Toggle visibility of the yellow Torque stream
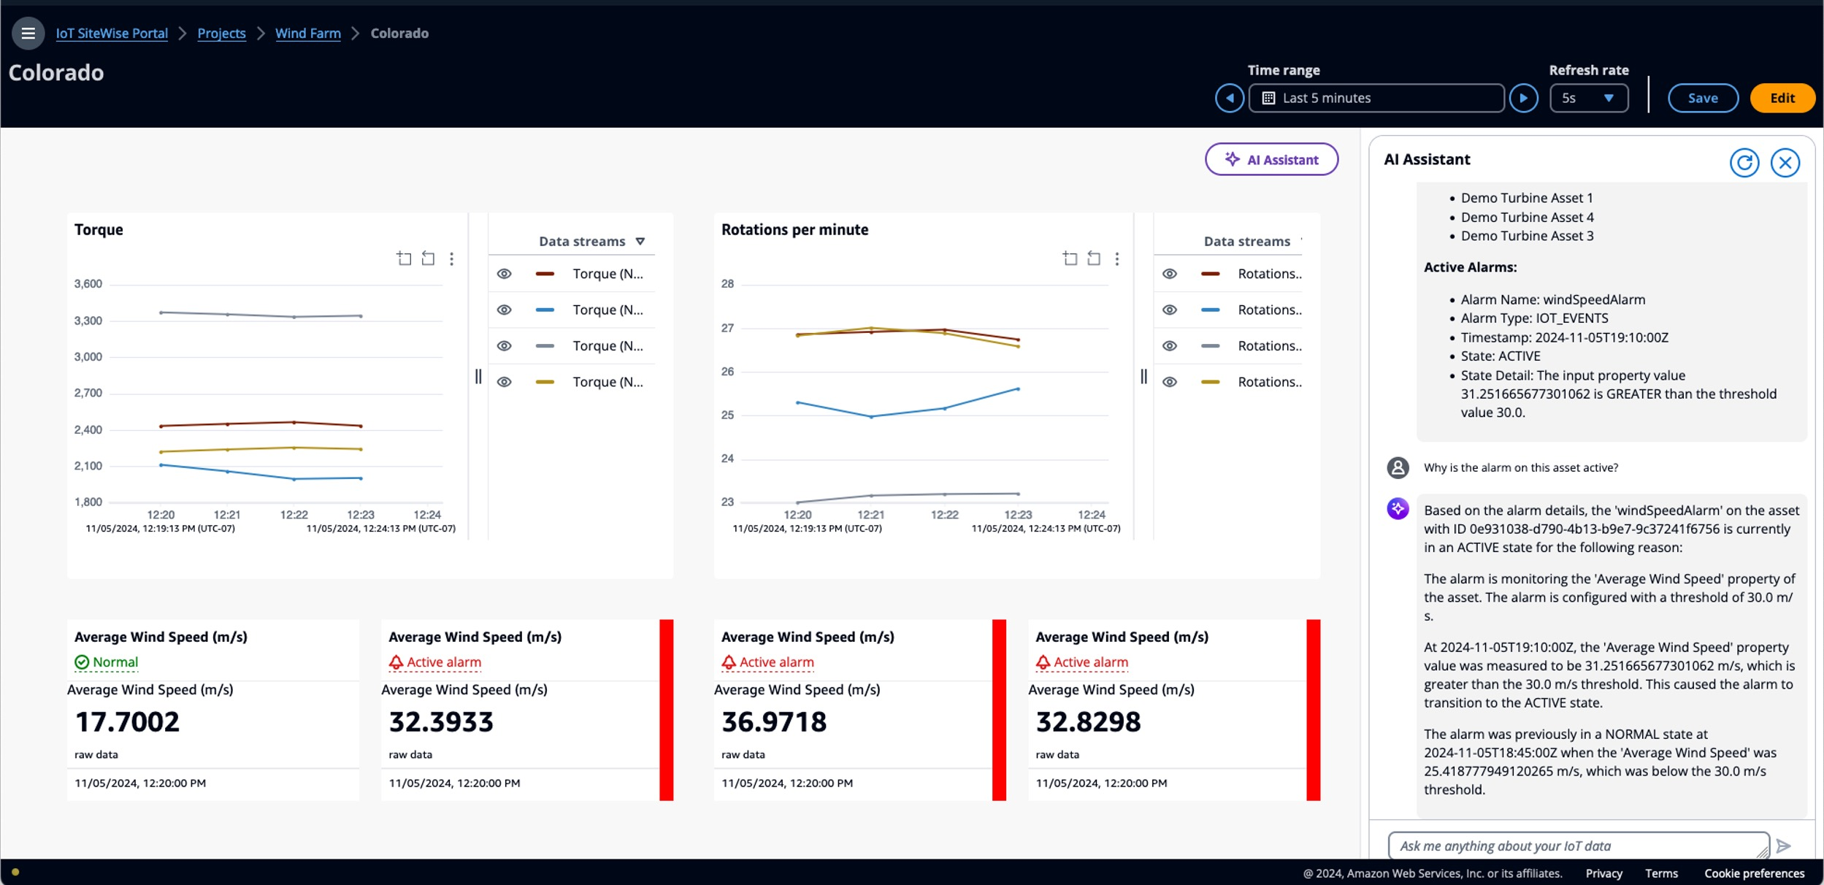Image resolution: width=1824 pixels, height=885 pixels. click(504, 382)
